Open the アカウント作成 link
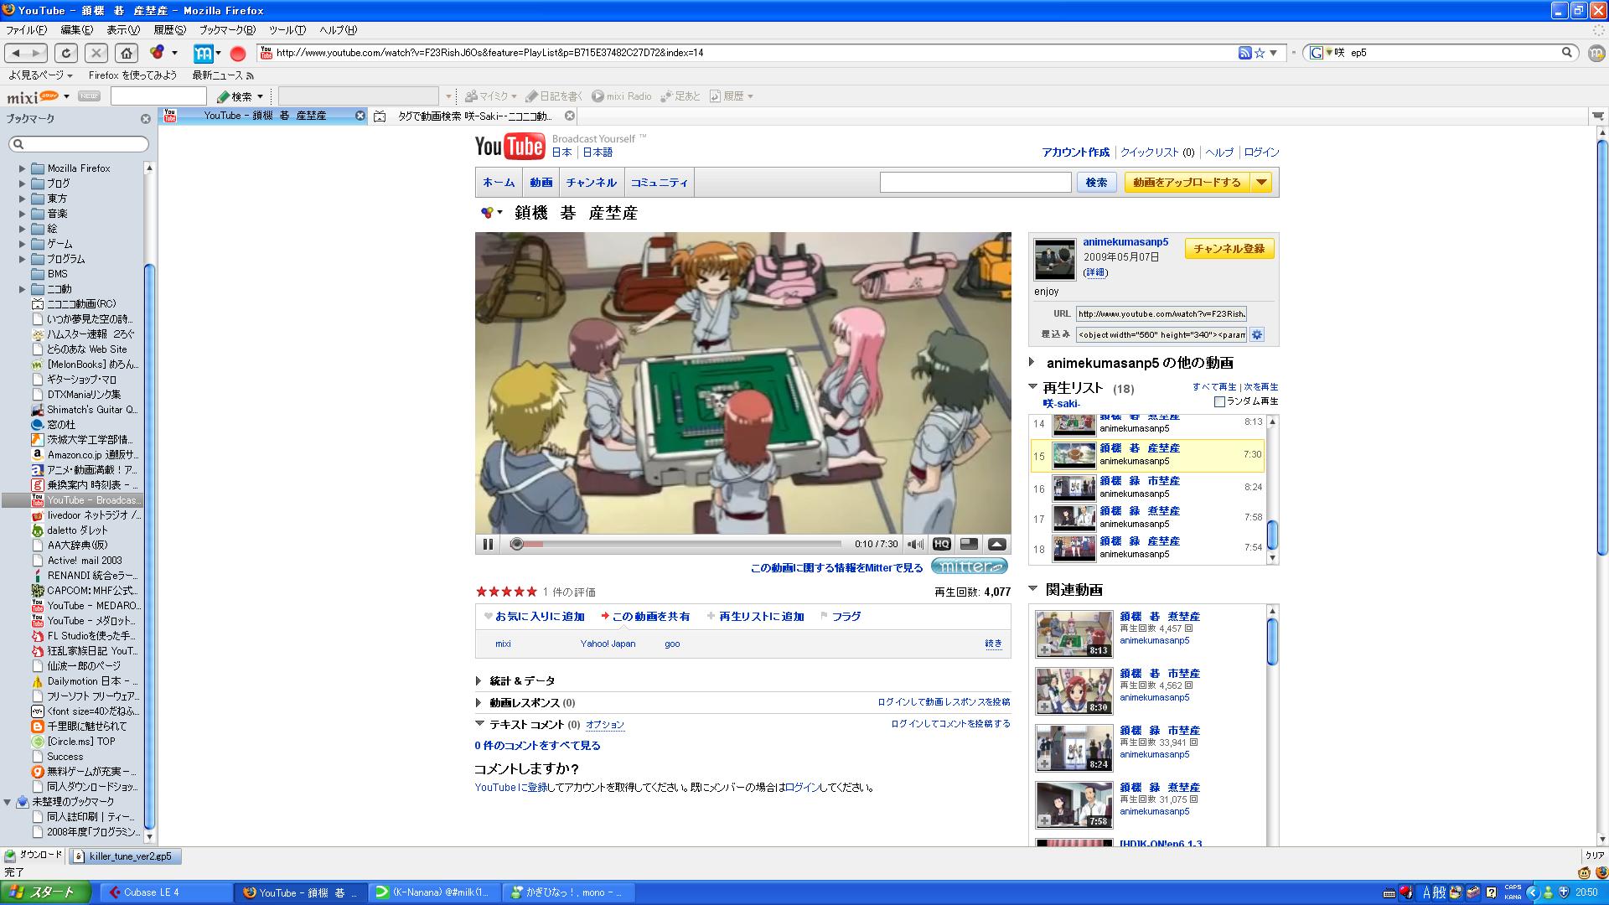Screen dimensions: 1609x905 (1075, 153)
